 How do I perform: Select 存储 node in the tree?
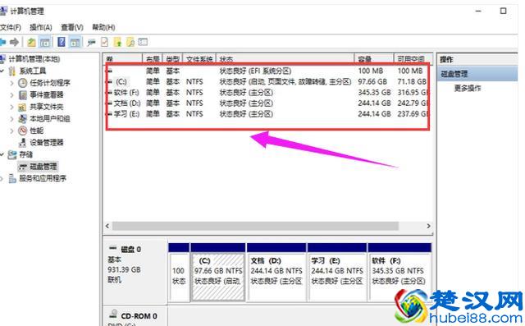(25, 154)
